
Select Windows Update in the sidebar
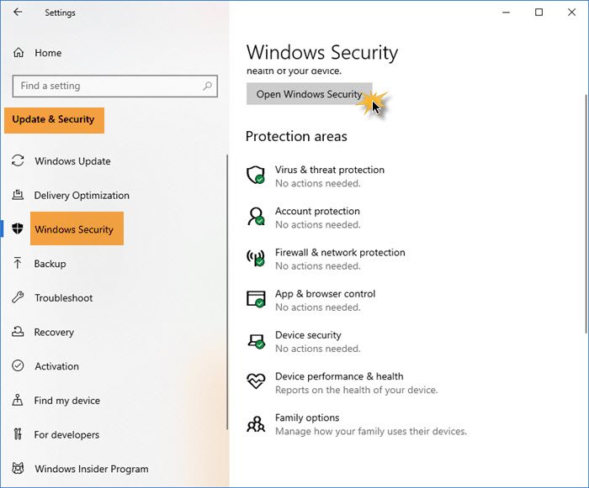pyautogui.click(x=72, y=161)
